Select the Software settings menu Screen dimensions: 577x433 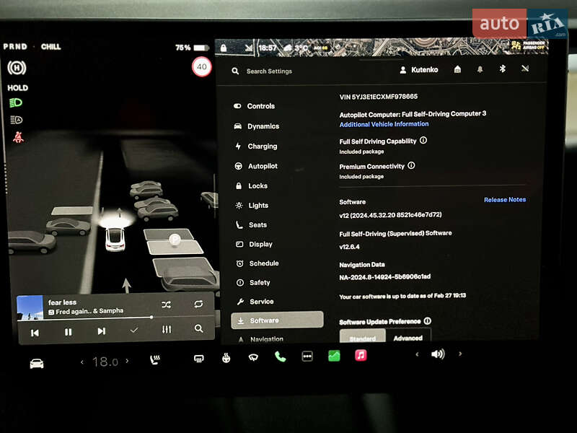point(277,320)
